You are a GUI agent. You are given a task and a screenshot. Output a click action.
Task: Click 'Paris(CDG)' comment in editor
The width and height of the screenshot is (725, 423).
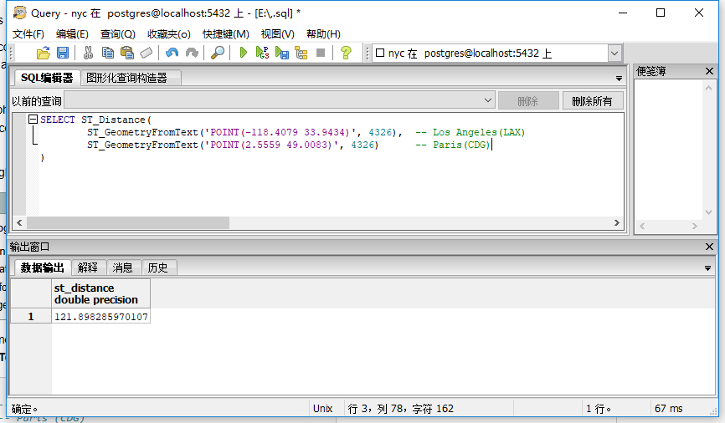461,145
